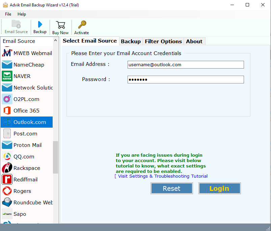Select Office 365 label in source list
Screen dimensions: 271x231
(26, 111)
